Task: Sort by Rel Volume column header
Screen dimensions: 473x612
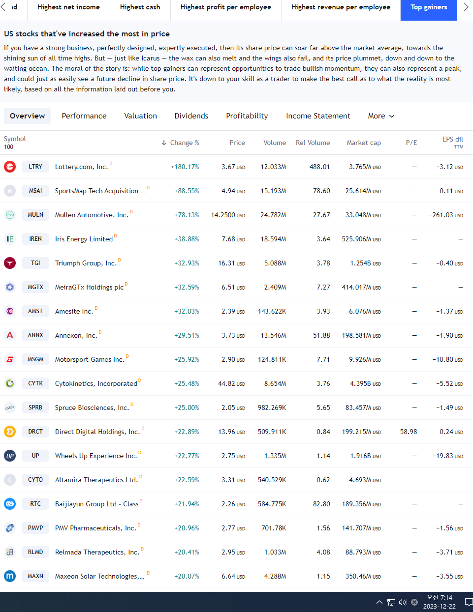Action: pos(313,143)
